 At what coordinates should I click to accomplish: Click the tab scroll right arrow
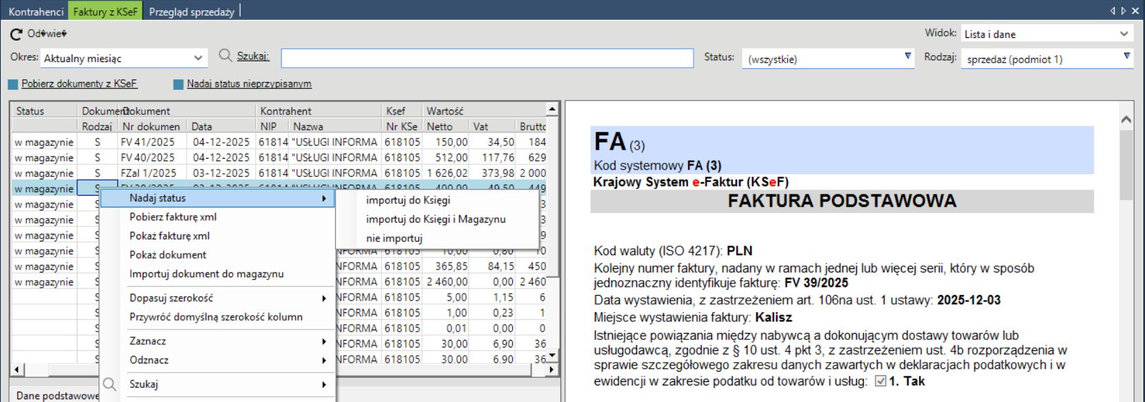point(1124,10)
